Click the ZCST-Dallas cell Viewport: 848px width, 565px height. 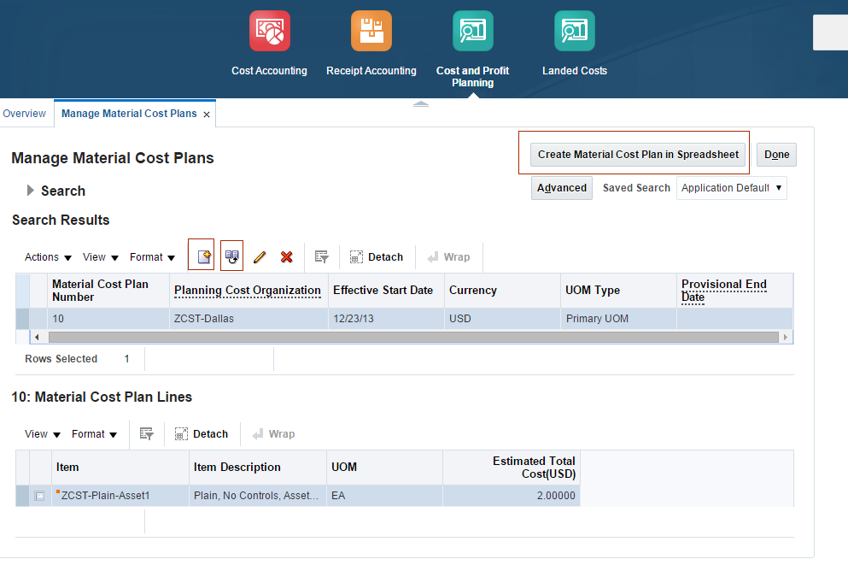tap(249, 319)
